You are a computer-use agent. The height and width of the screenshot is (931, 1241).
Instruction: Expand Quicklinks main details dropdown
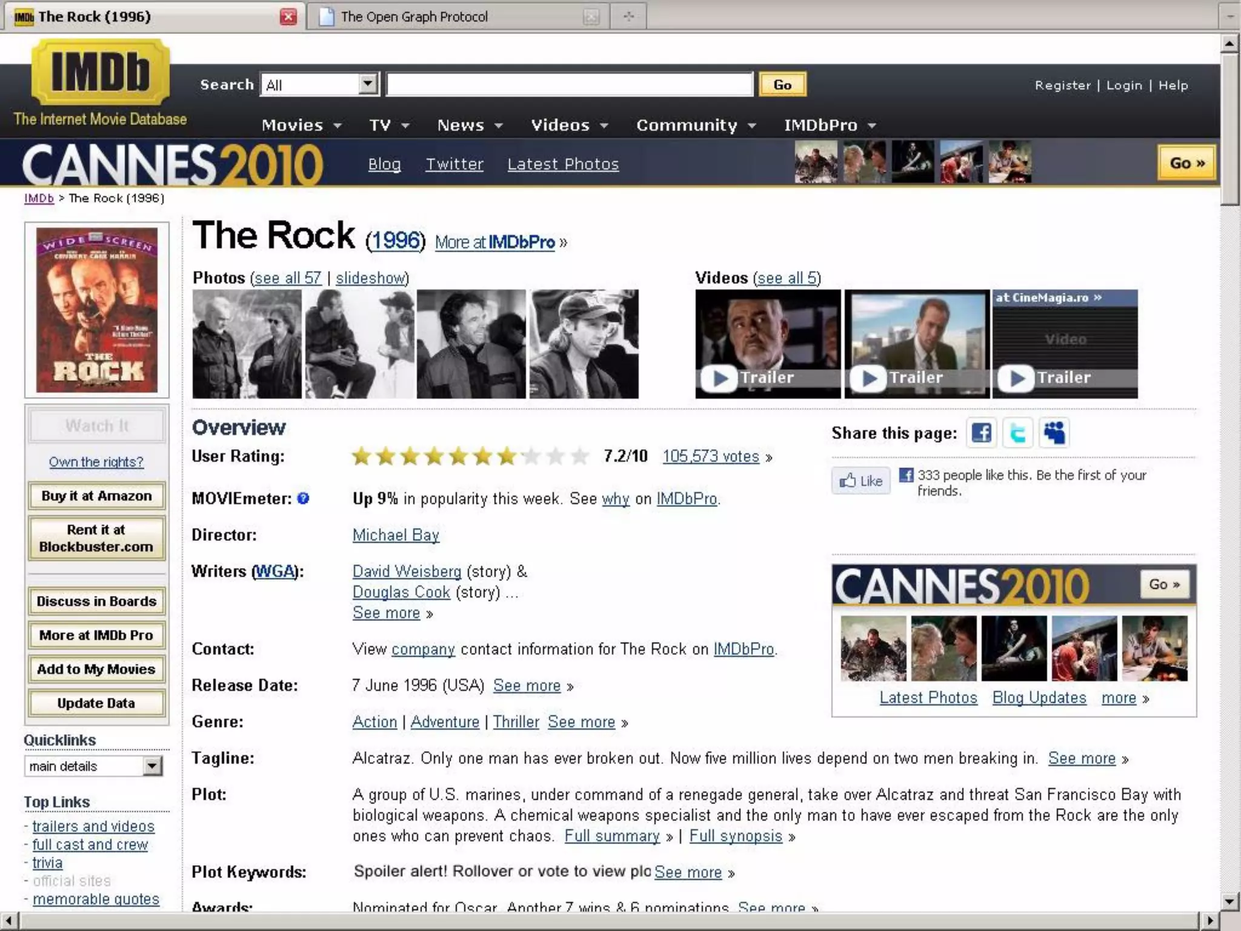click(152, 766)
